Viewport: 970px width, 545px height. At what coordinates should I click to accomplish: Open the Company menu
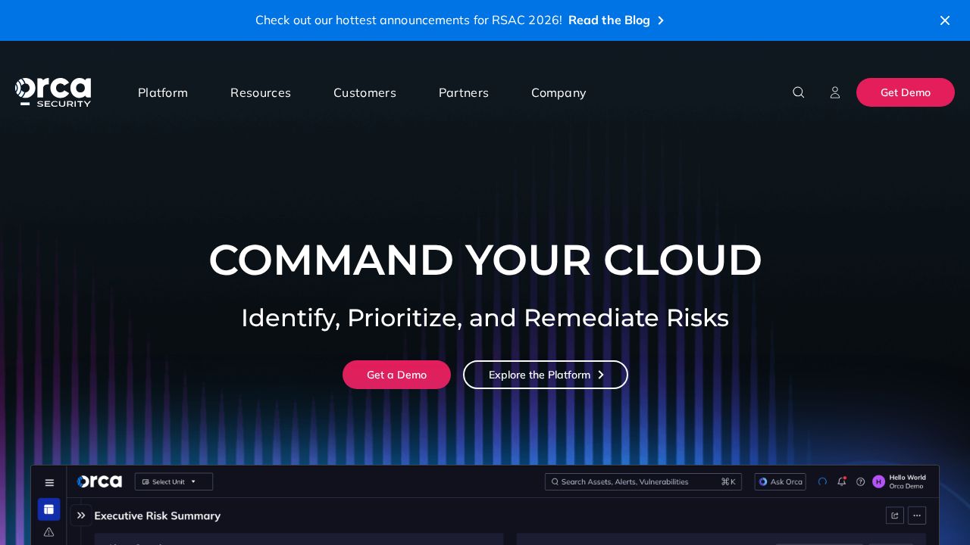tap(559, 92)
